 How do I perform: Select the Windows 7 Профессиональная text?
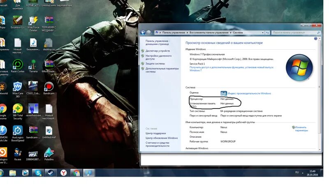207,54
